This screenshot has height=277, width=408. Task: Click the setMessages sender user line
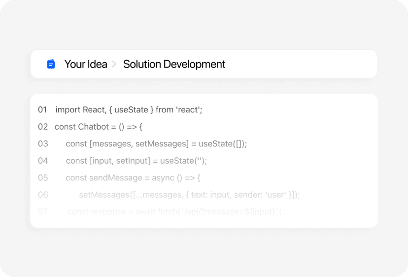pyautogui.click(x=189, y=195)
